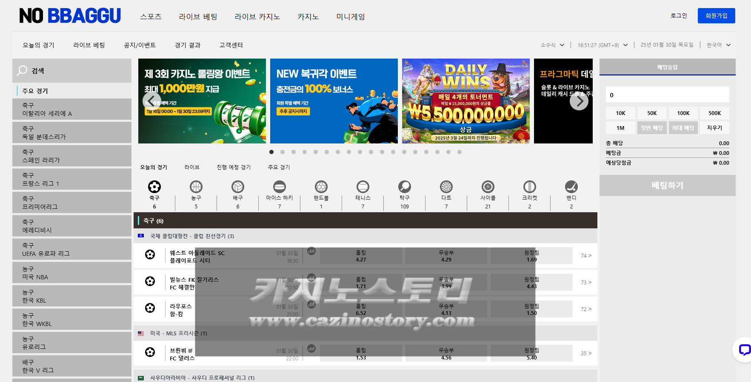Open the DAILY WINS tournament banner
Image resolution: width=751 pixels, height=382 pixels.
click(466, 101)
